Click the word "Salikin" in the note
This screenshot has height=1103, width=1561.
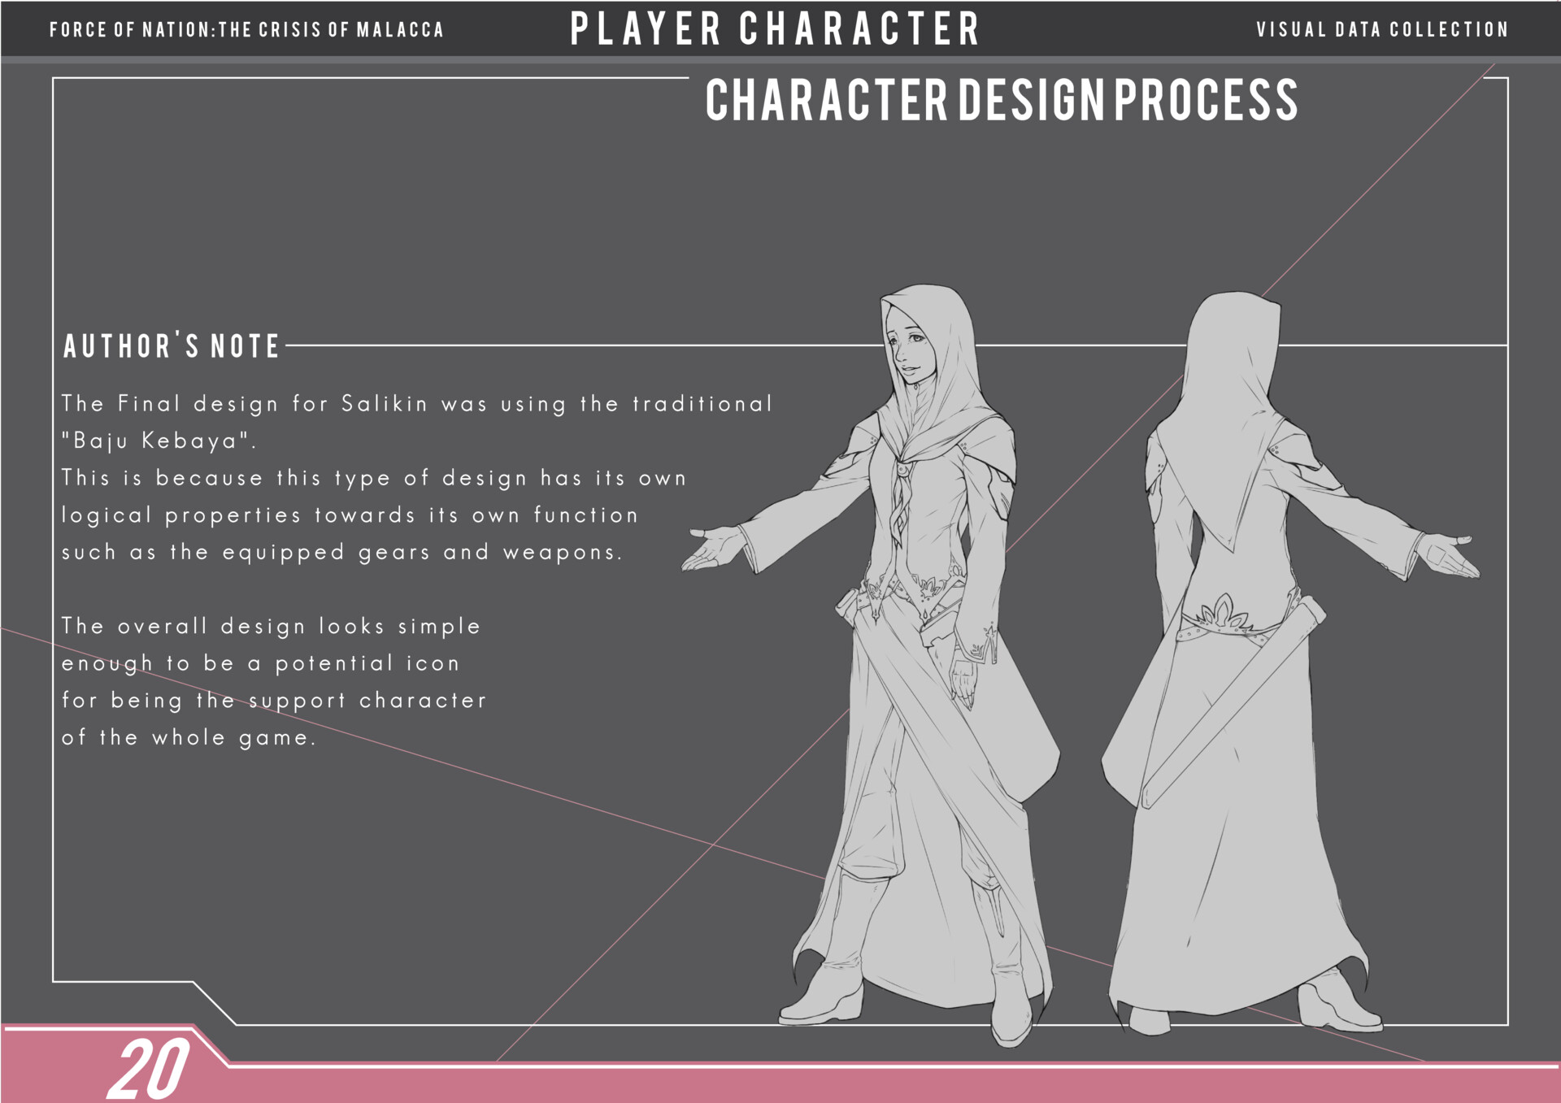[x=384, y=403]
